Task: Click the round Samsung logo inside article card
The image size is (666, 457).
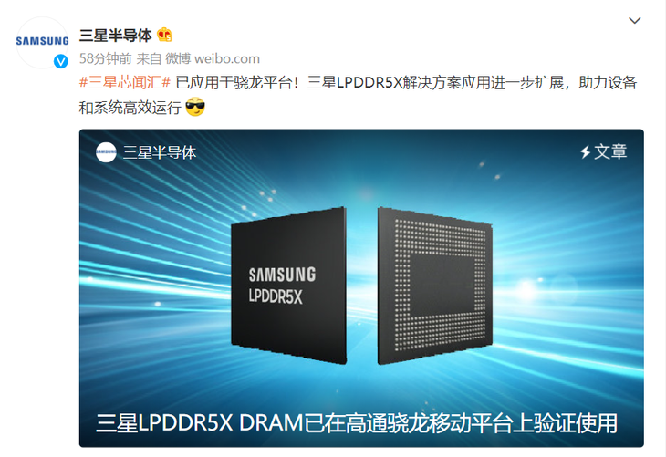Action: click(x=106, y=152)
